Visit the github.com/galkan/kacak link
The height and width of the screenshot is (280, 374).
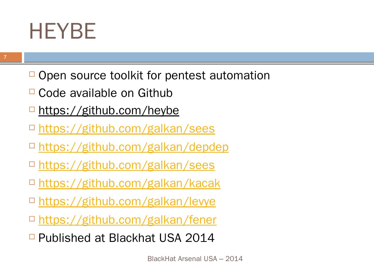pyautogui.click(x=129, y=184)
